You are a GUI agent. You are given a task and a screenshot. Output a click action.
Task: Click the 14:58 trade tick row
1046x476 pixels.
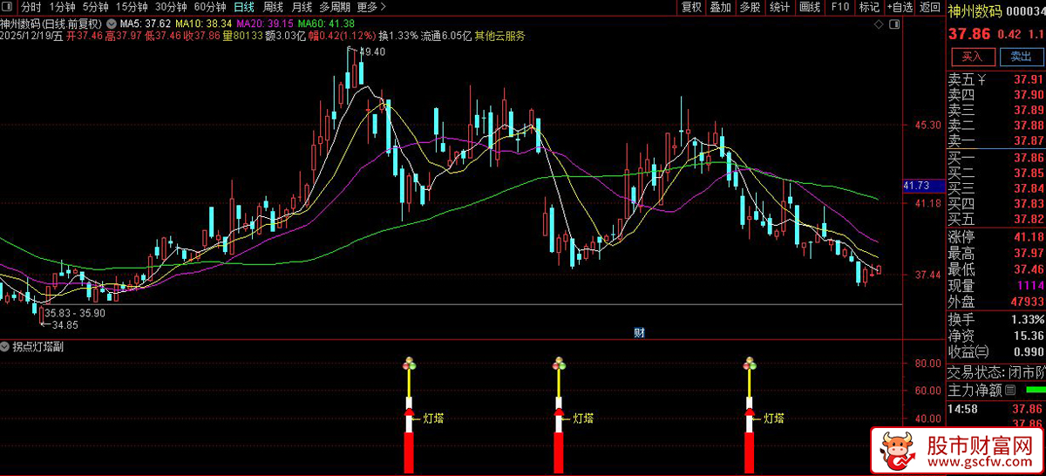[996, 408]
